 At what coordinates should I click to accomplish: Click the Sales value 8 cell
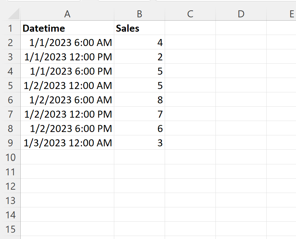[139, 100]
